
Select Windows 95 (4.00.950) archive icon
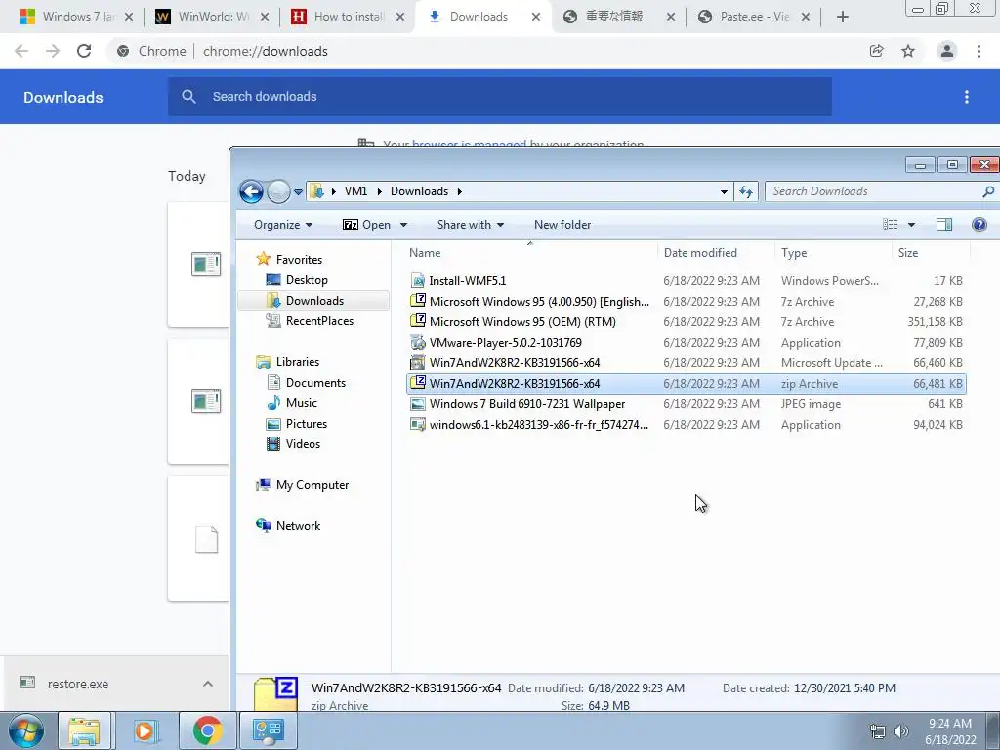pyautogui.click(x=418, y=301)
